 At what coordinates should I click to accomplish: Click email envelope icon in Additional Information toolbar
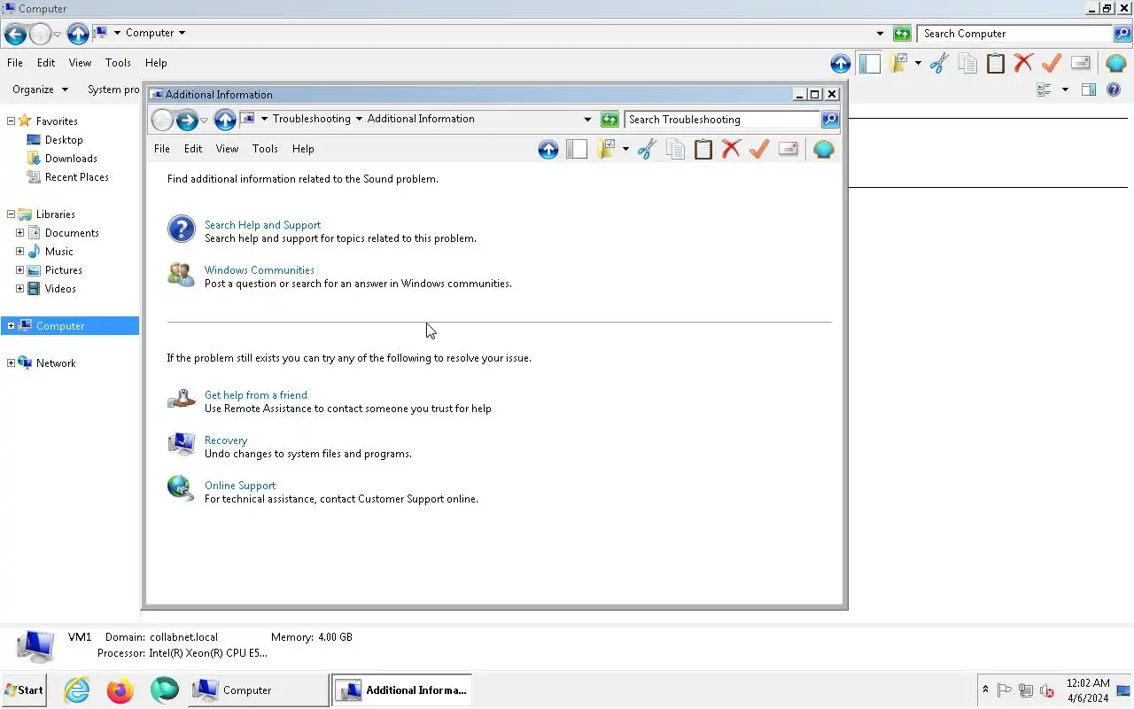[x=788, y=150]
